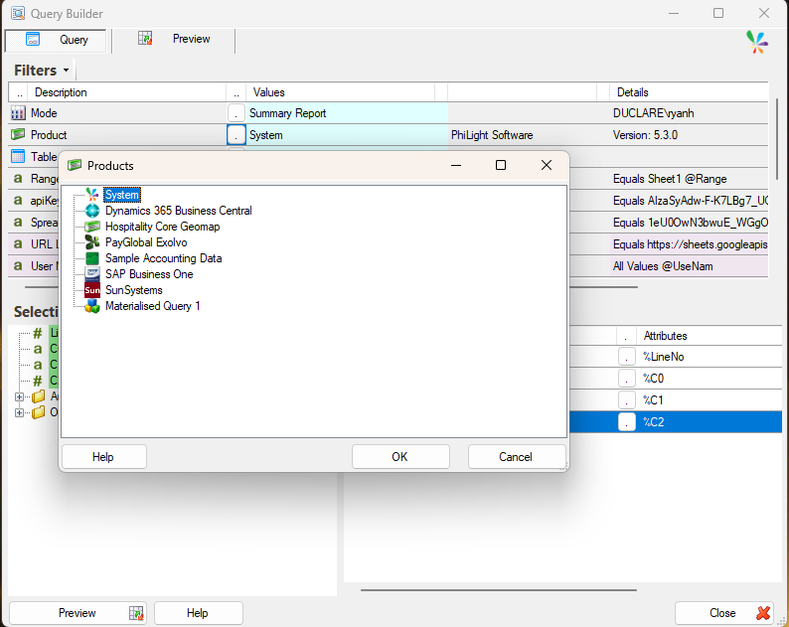The image size is (789, 627).
Task: Click the Hospitality Core Geomap icon
Action: click(92, 227)
